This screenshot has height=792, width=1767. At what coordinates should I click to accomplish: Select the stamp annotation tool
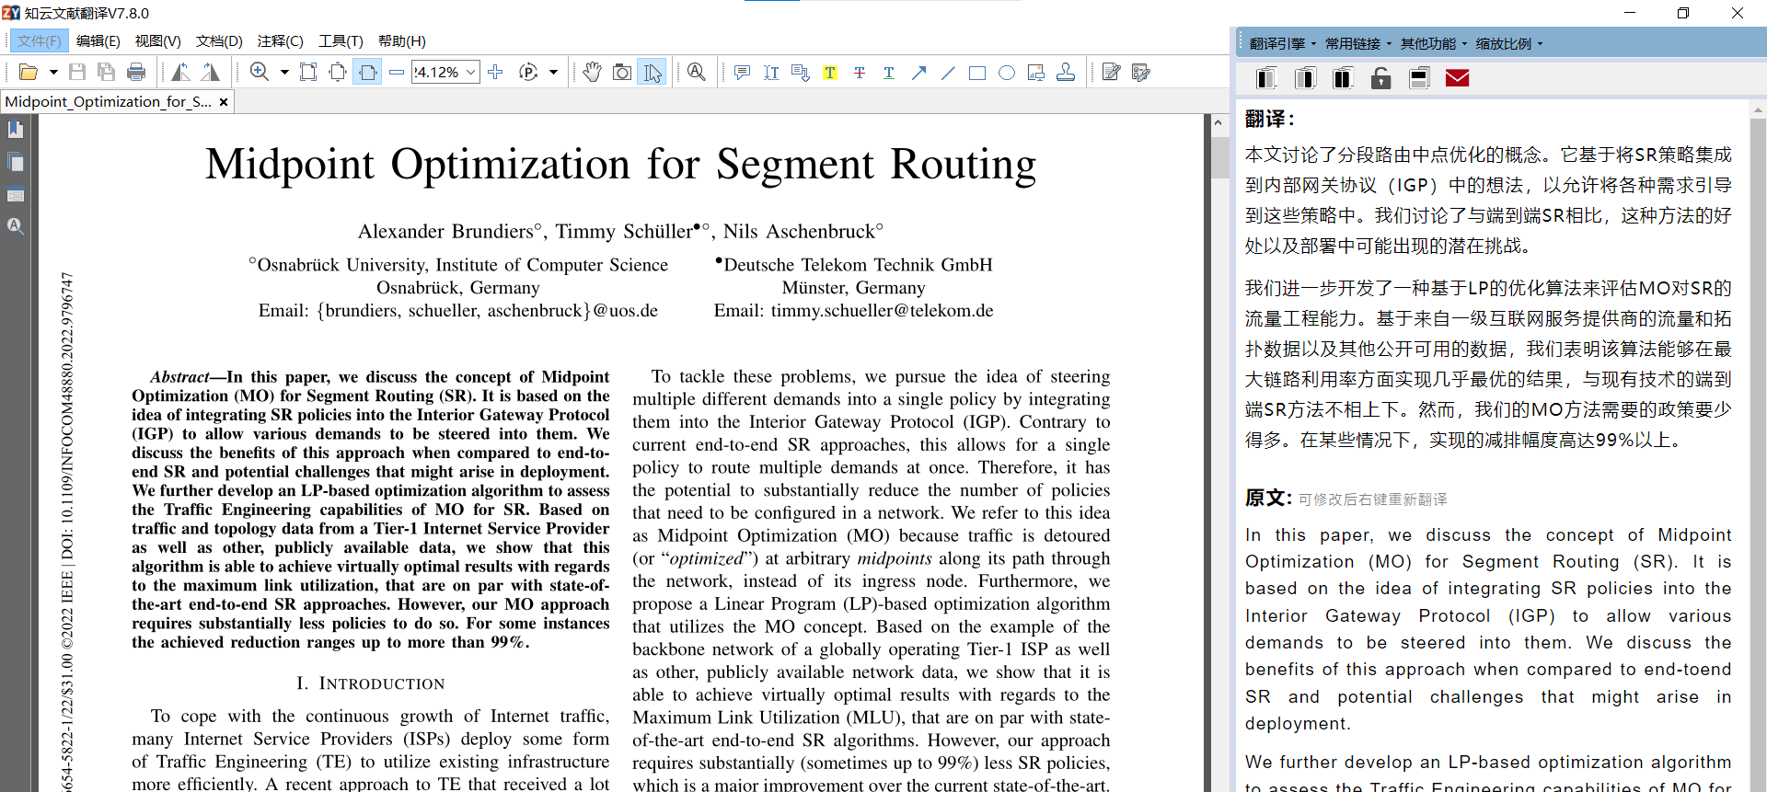tap(1066, 73)
